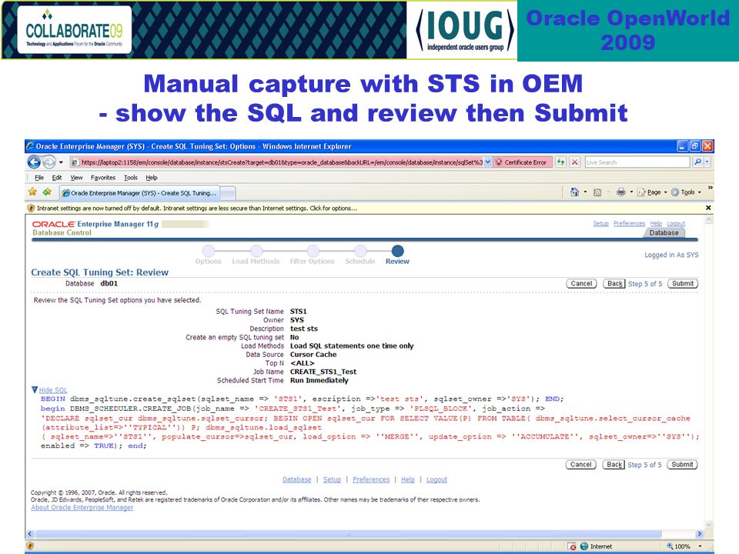Click the Load Methods wizard step
Image resolution: width=739 pixels, height=554 pixels.
point(256,255)
